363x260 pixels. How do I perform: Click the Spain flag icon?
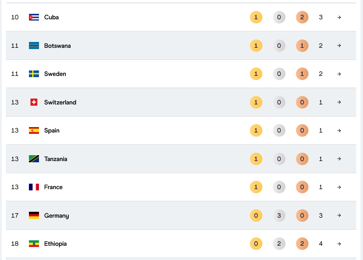[x=34, y=130]
